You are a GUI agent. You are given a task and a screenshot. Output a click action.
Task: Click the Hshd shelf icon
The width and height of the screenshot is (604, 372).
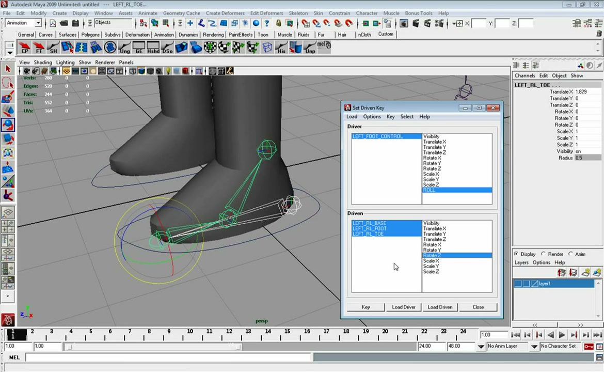click(x=153, y=48)
